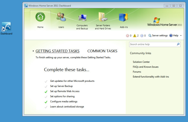Open the Solution Center link
The width and height of the screenshot is (188, 122).
pyautogui.click(x=141, y=62)
